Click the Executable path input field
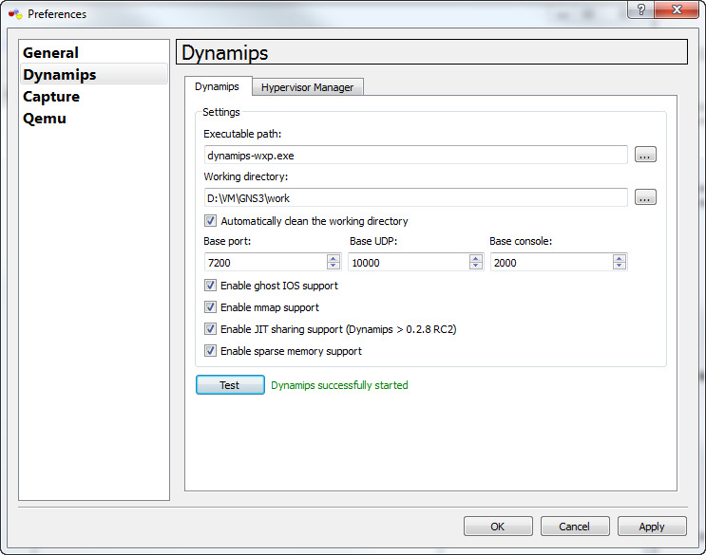 (415, 155)
